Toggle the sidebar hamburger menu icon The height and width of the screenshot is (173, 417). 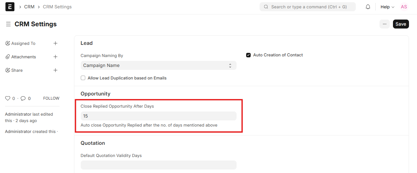[x=8, y=24]
